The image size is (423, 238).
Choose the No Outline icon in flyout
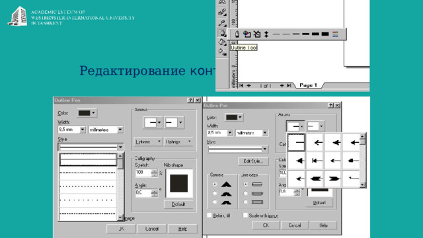257,34
